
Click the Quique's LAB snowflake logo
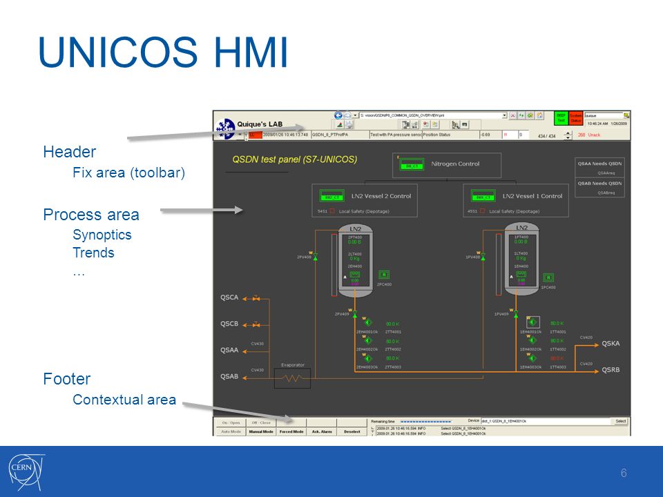click(225, 128)
